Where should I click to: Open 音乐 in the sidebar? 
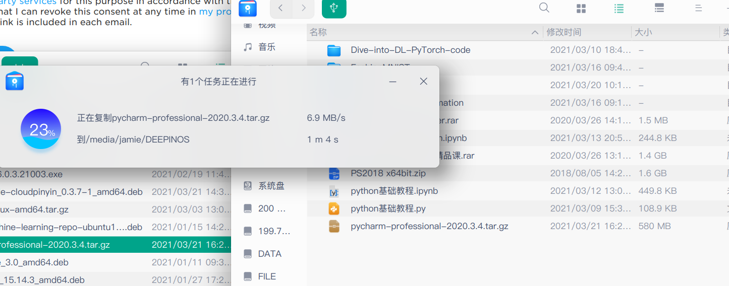click(x=267, y=47)
